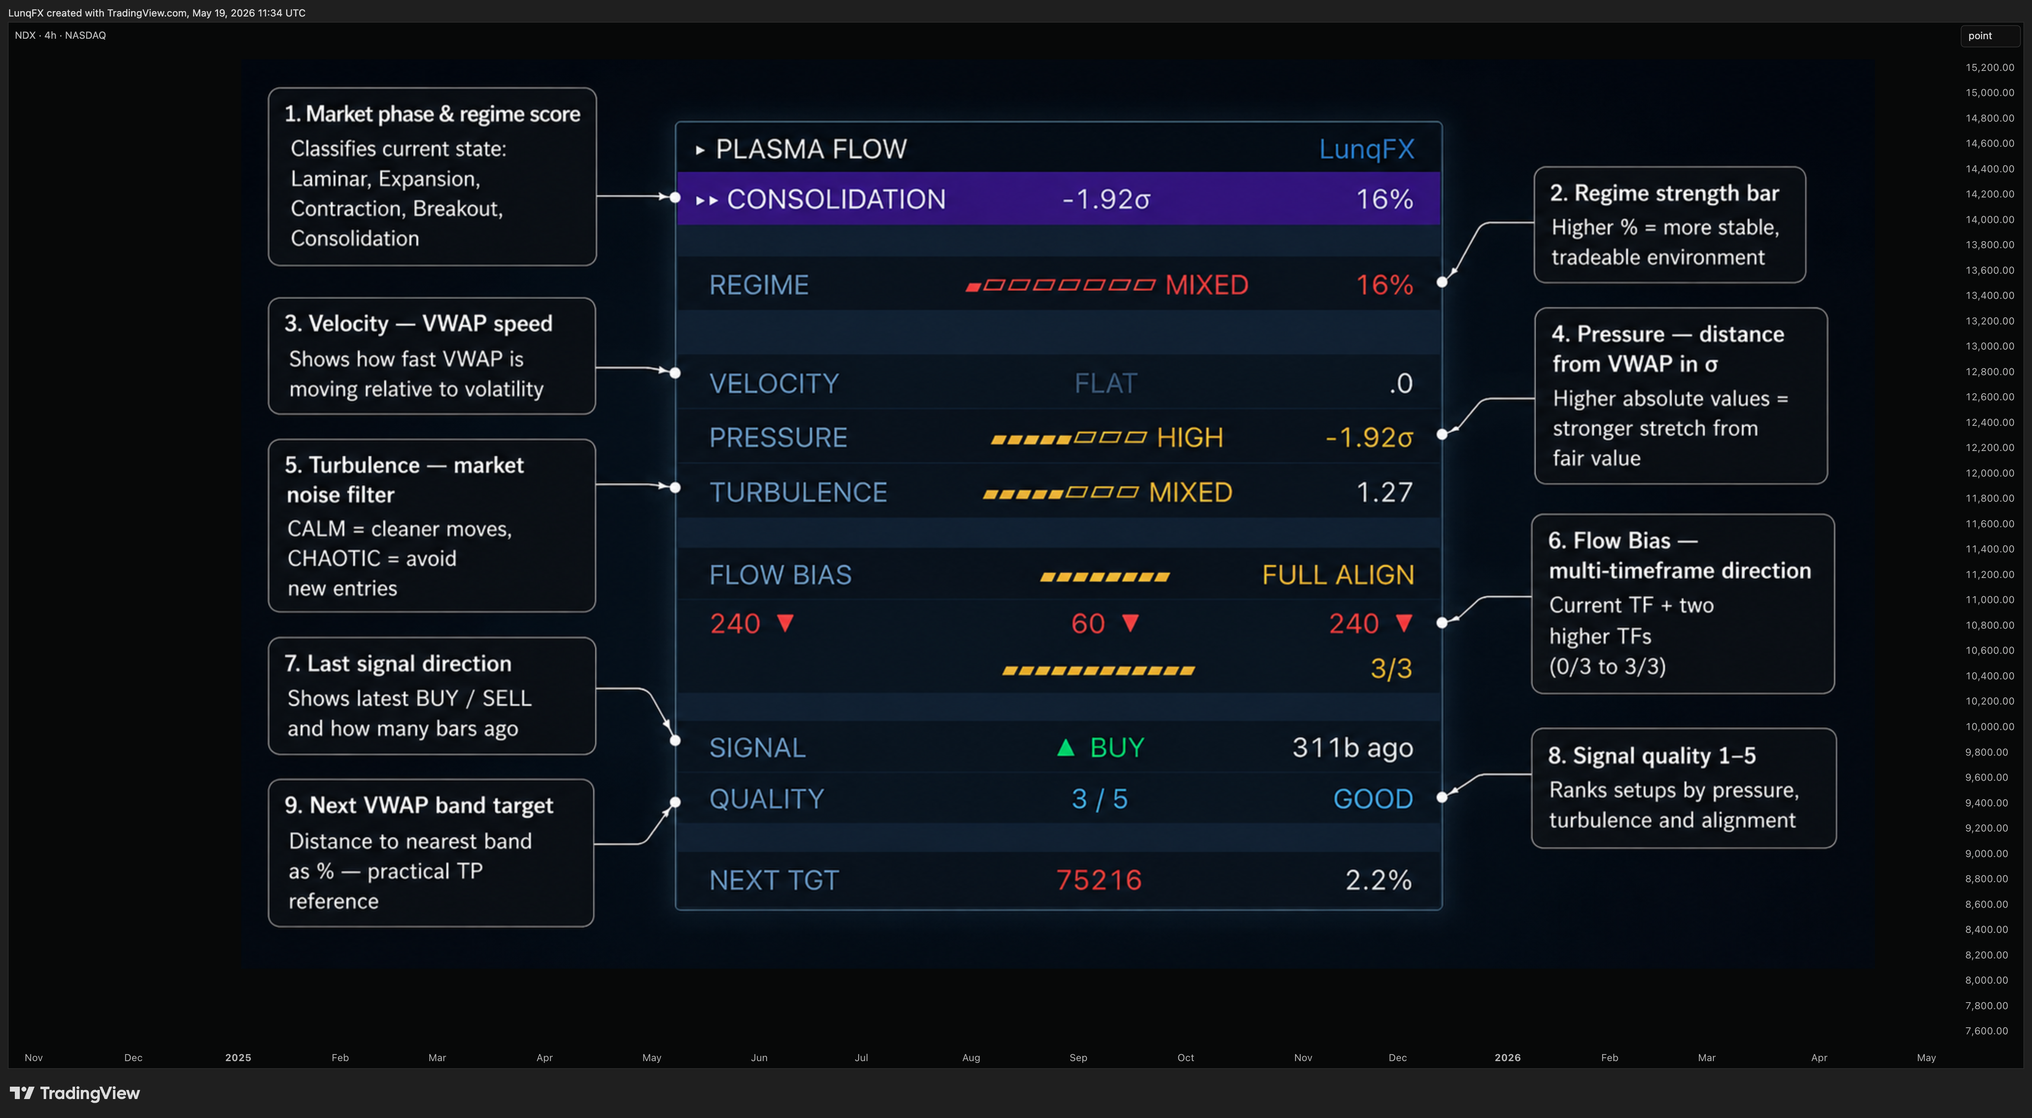The width and height of the screenshot is (2032, 1118).
Task: Click the Jun label on time axis
Action: pyautogui.click(x=759, y=1058)
